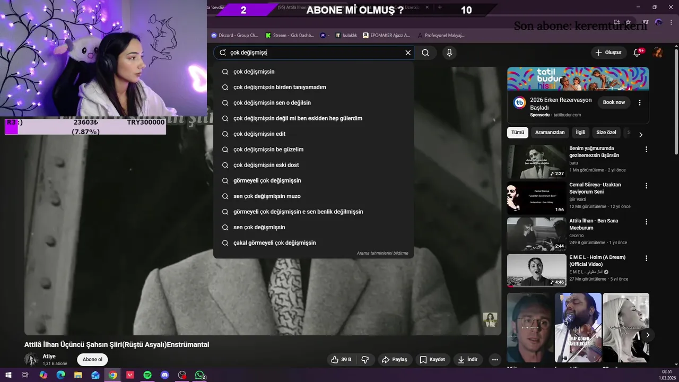Viewport: 679px width, 382px height.
Task: Pick suggestion 'çok değişmişsin eski dost'
Action: click(x=314, y=165)
